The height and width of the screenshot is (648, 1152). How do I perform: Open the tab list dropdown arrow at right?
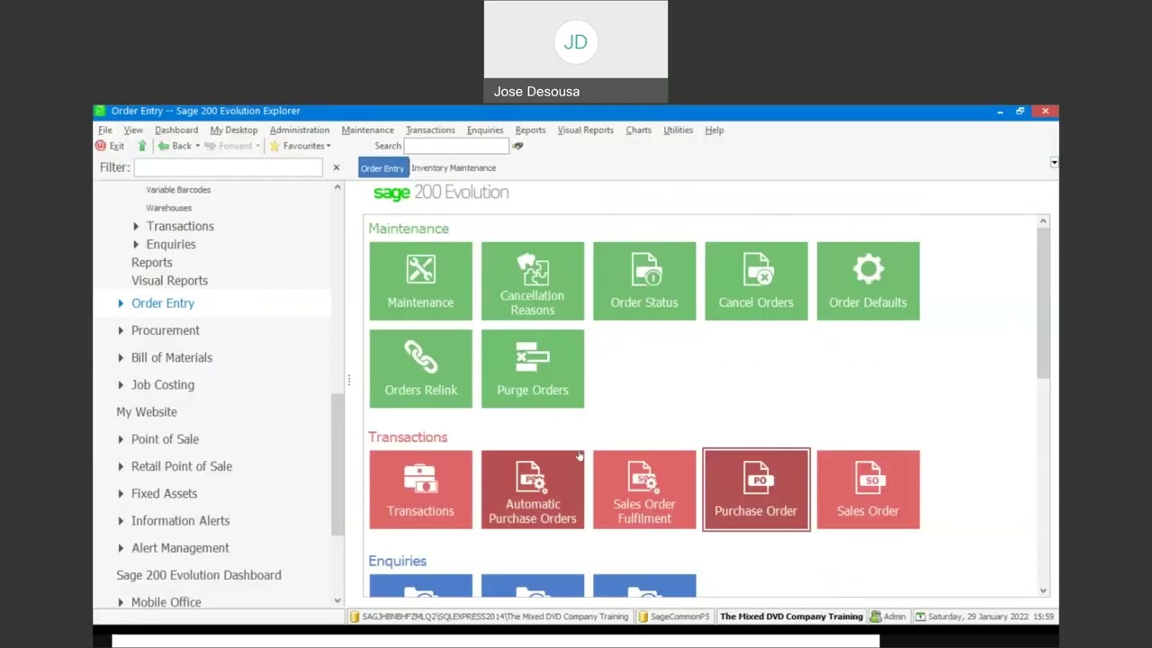(x=1054, y=163)
